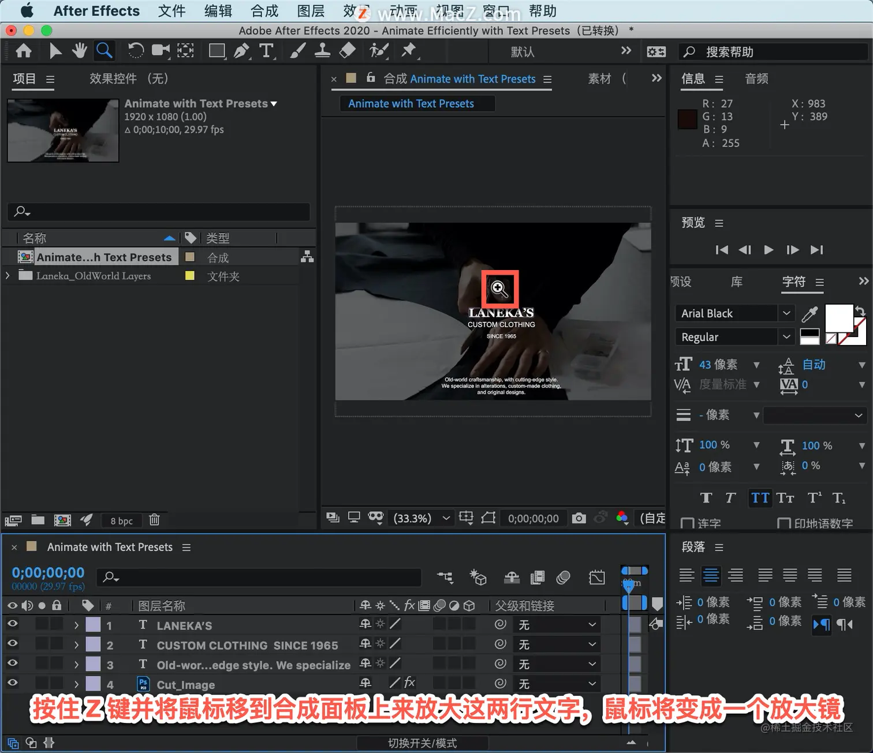
Task: Delete selected item with project trash icon
Action: point(154,520)
